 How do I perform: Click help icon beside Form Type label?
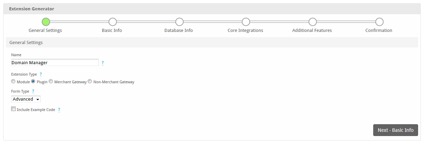coord(33,91)
